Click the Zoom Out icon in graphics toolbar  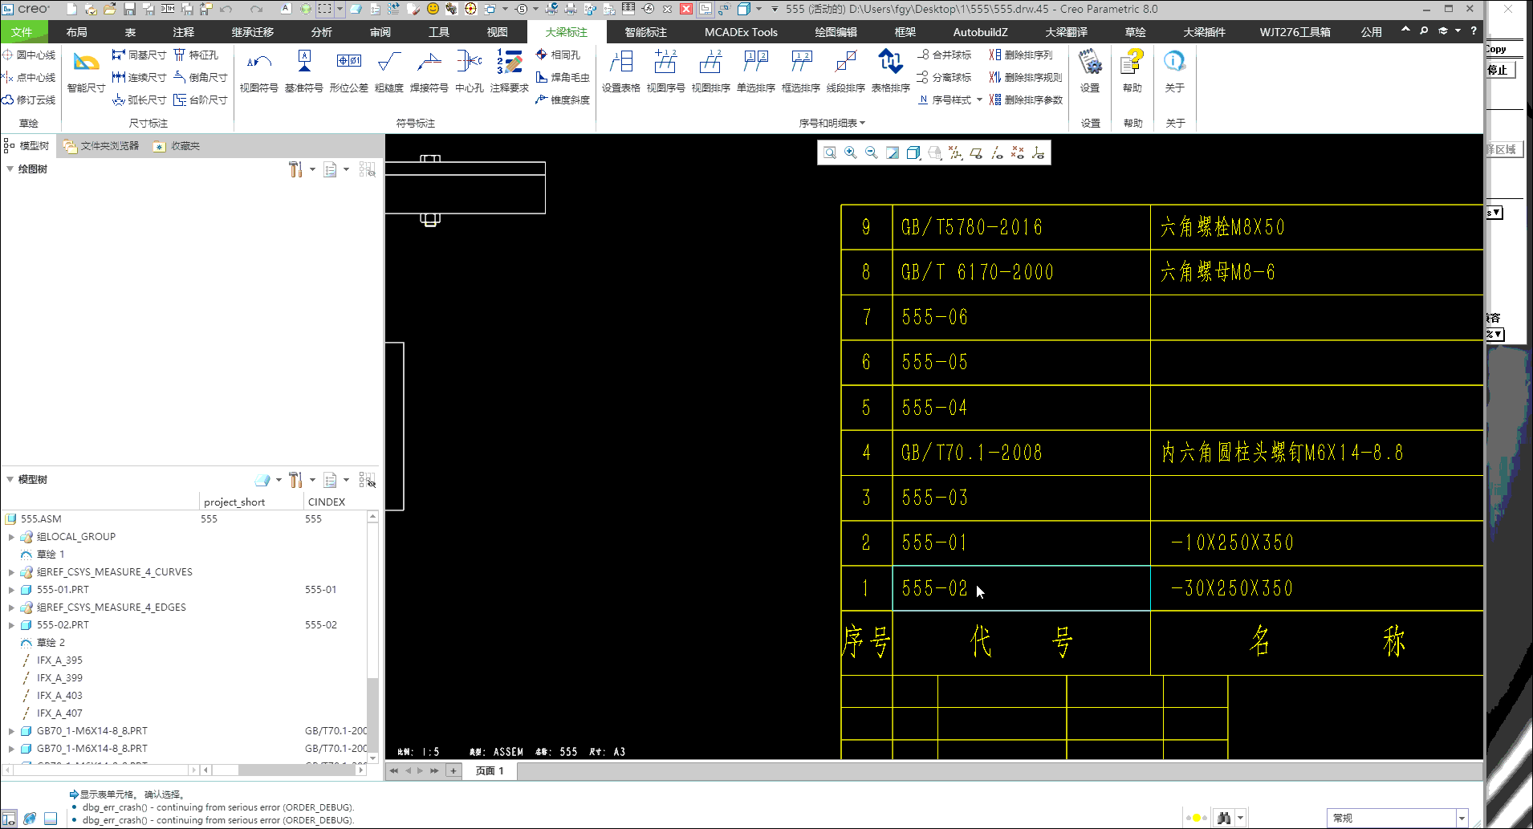click(x=872, y=152)
